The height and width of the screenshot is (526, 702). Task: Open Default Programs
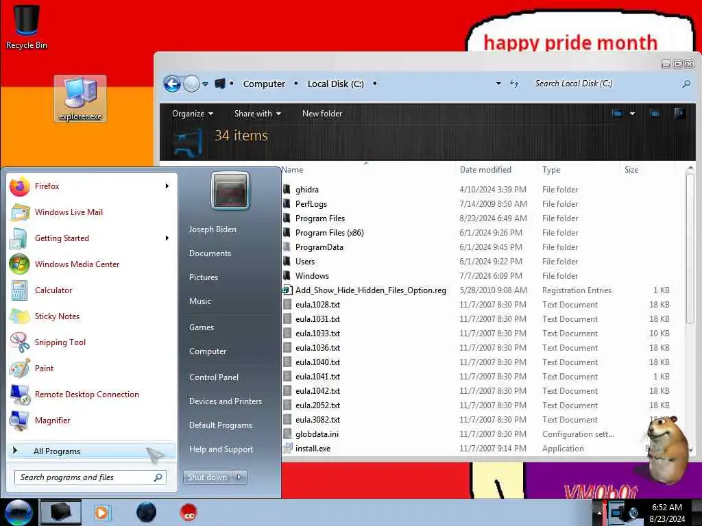(x=221, y=425)
